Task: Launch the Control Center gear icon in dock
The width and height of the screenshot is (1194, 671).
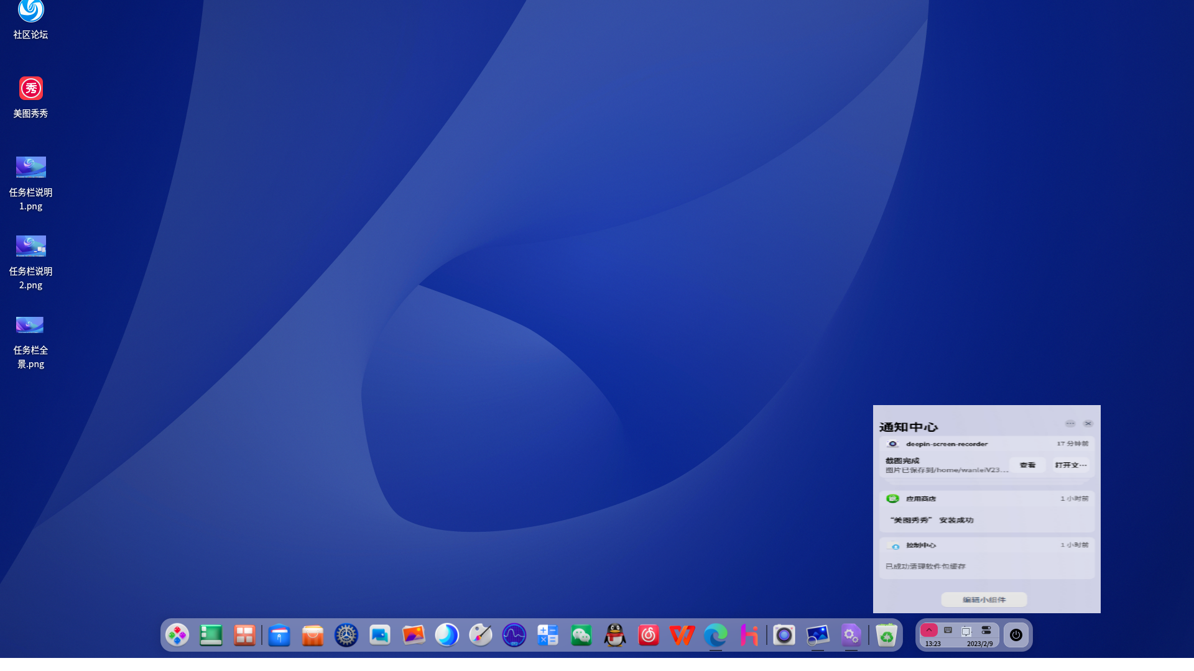Action: point(346,635)
